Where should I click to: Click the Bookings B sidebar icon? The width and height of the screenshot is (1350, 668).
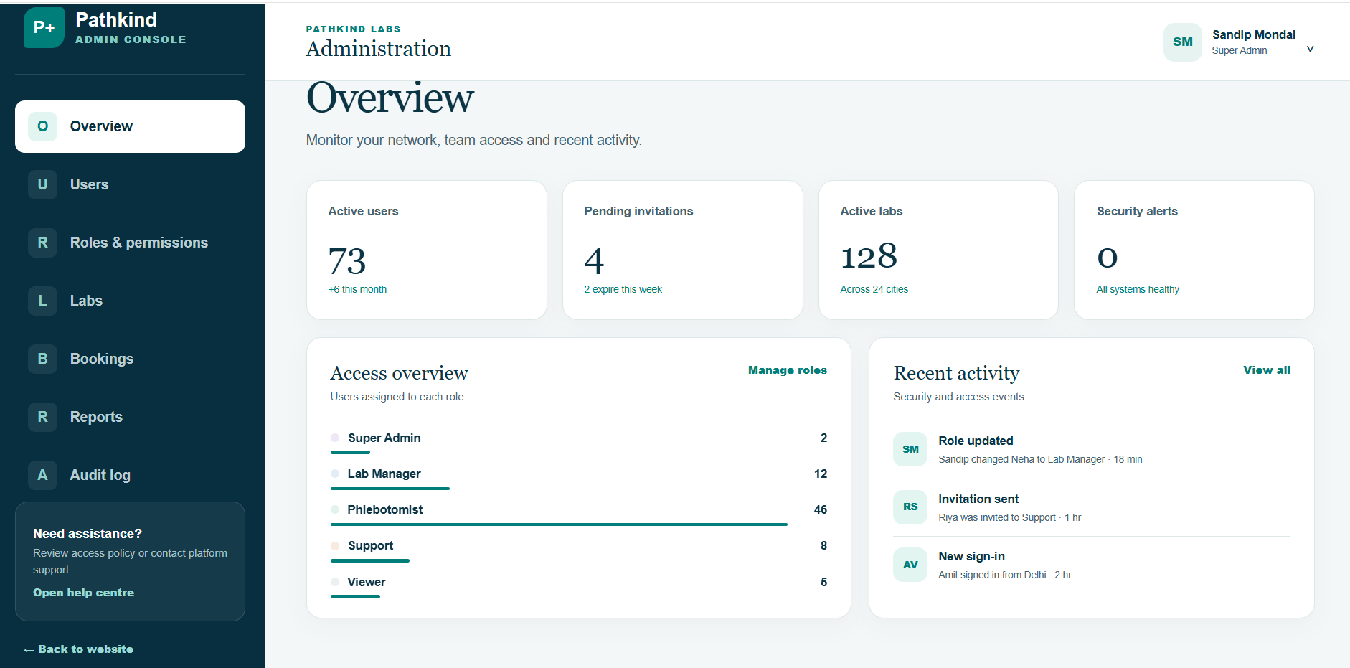[x=43, y=359]
